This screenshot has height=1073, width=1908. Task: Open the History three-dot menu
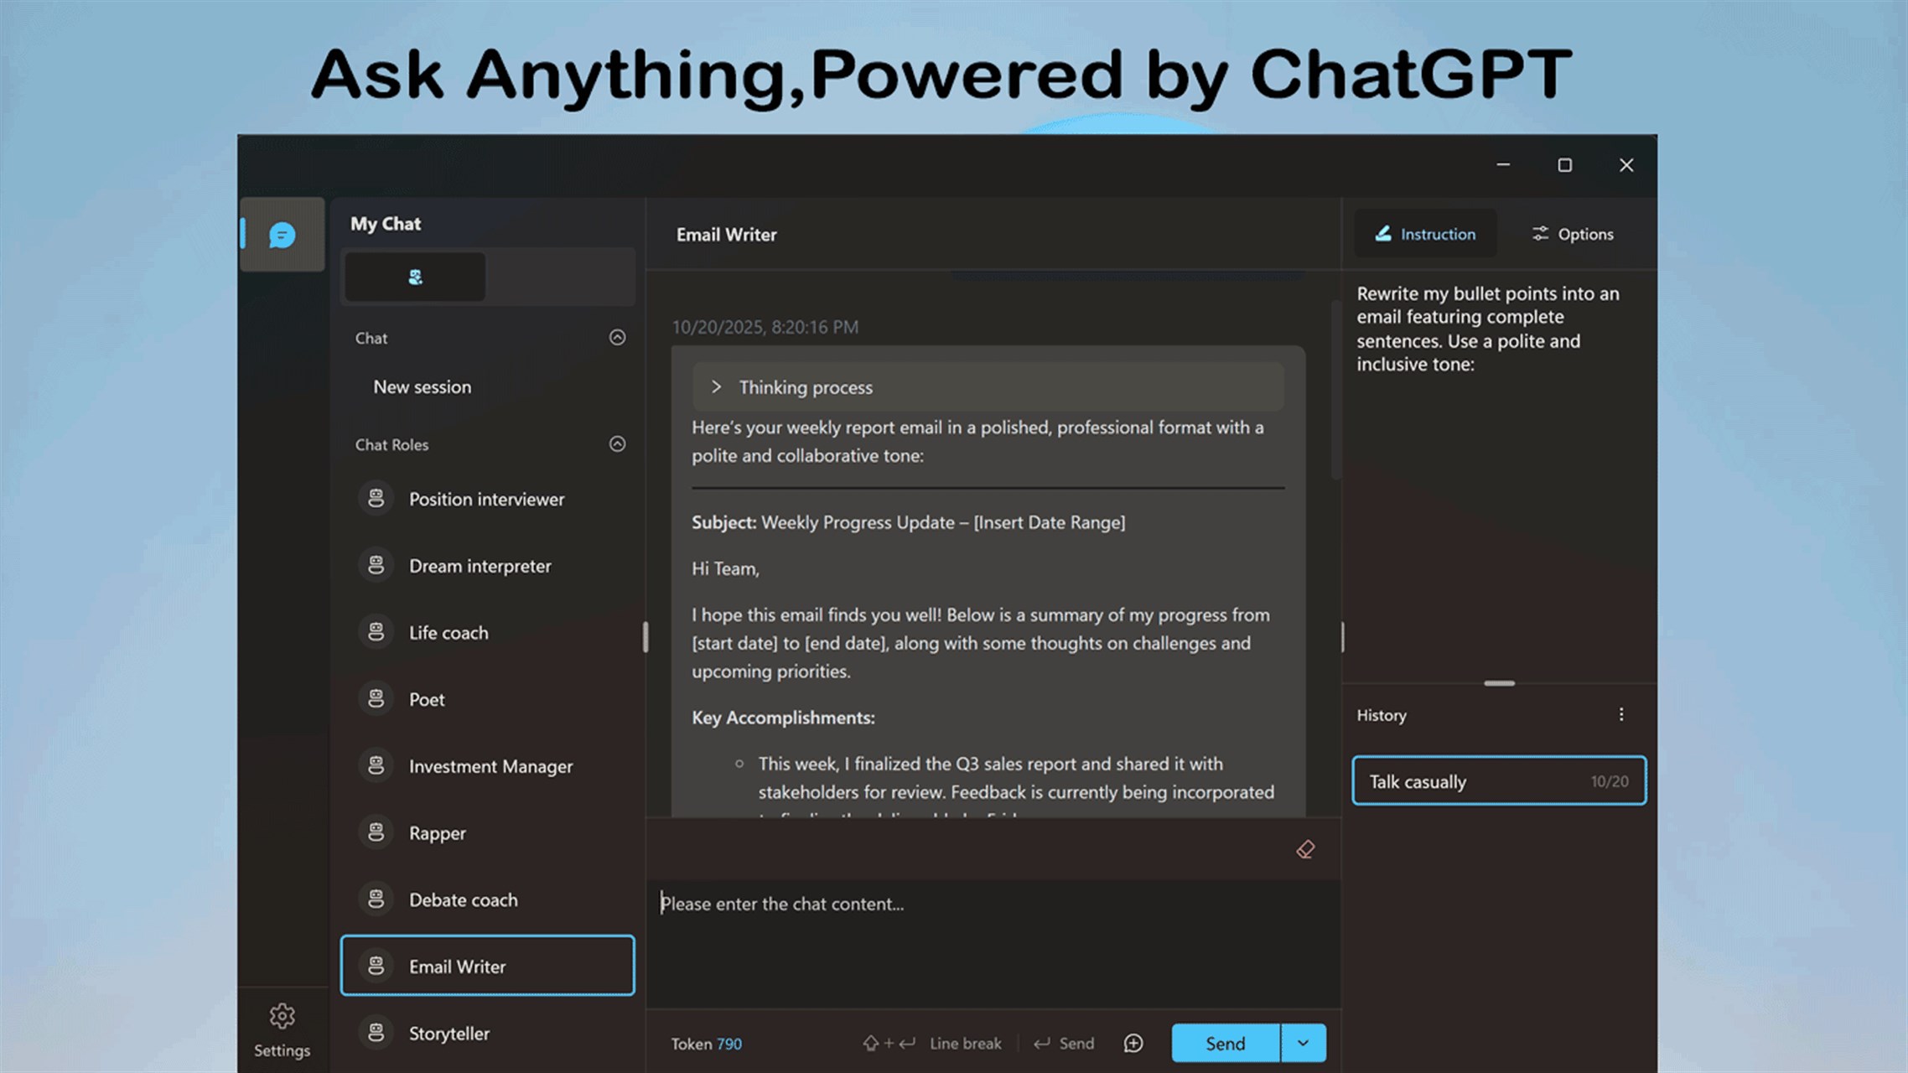(x=1620, y=714)
